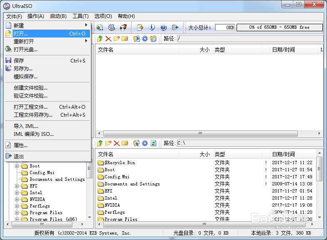Click the image pane 路径 / field
This screenshot has width=327, height=240.
(250, 39)
